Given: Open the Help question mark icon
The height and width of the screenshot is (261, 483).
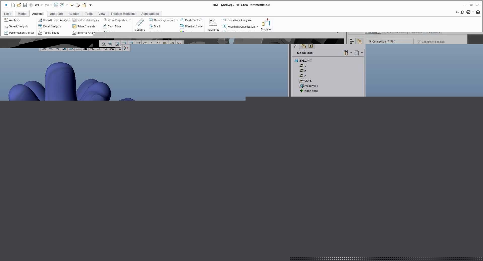Looking at the screenshot, I should click(x=478, y=12).
